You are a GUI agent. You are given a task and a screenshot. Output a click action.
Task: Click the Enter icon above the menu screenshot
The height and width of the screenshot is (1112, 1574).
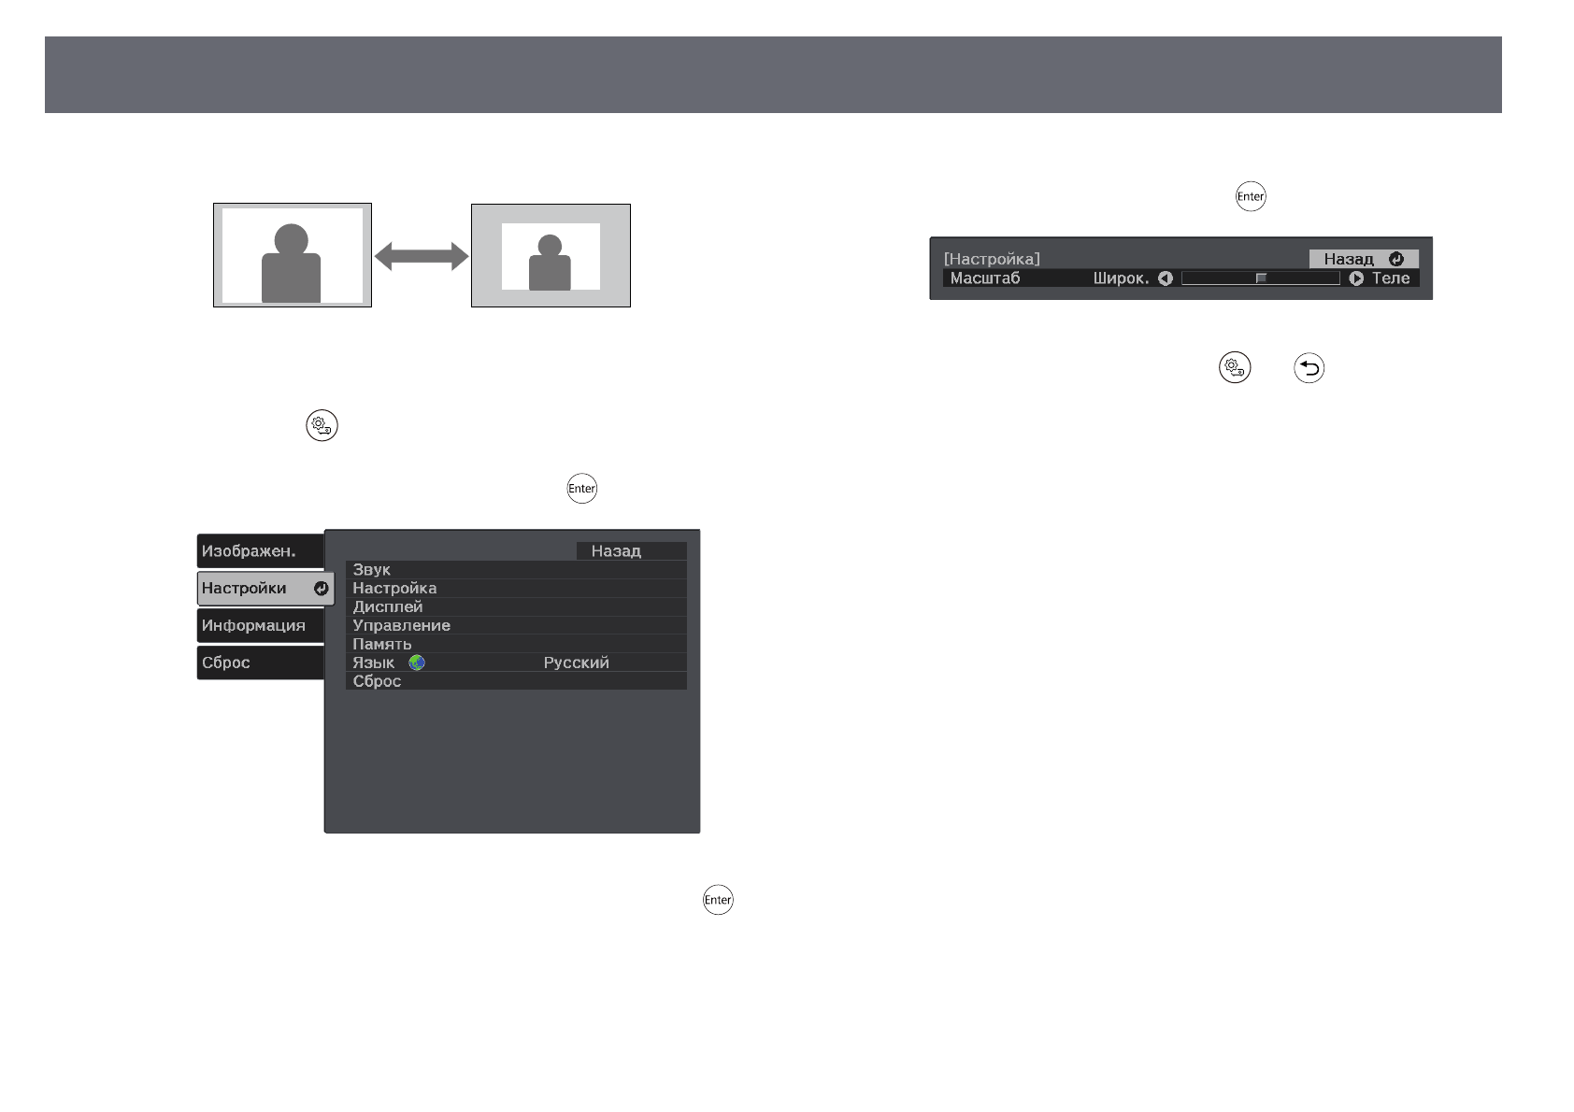click(x=581, y=489)
